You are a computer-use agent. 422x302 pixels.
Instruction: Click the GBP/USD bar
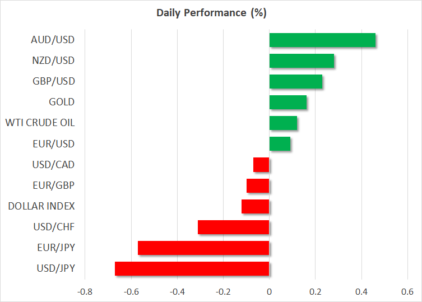(x=296, y=82)
